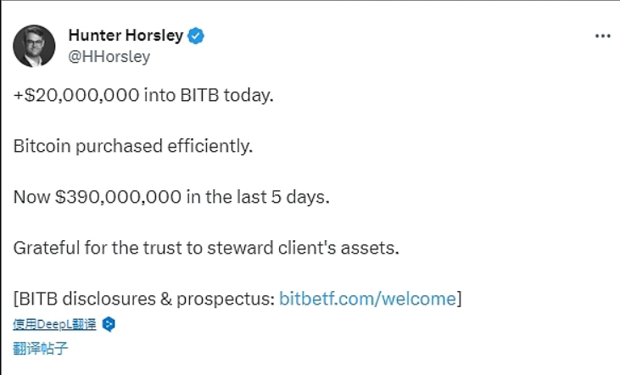620x375 pixels.
Task: Open Hunter Horsley's profile picture
Action: pos(35,46)
